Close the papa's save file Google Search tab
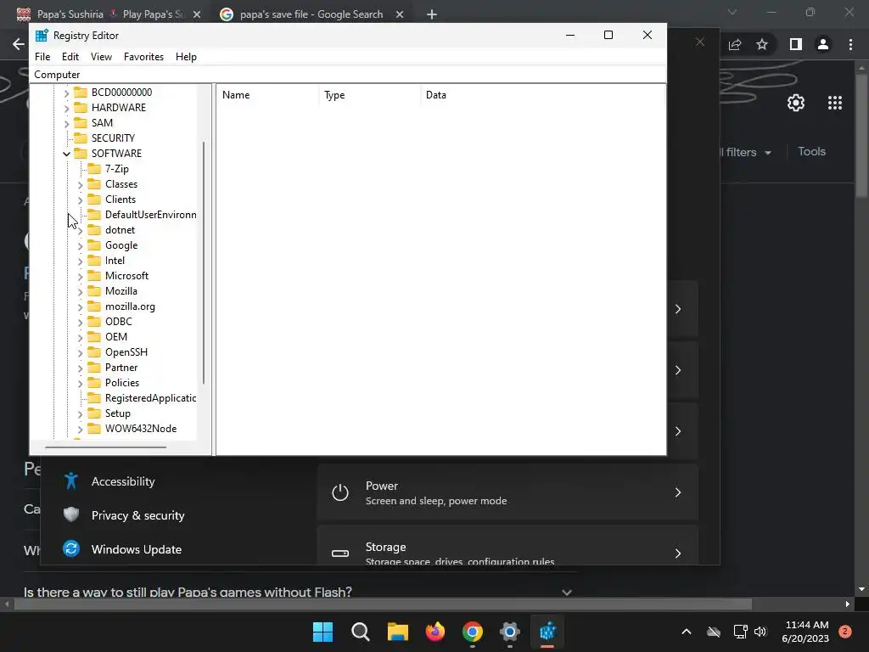This screenshot has width=869, height=652. point(400,14)
